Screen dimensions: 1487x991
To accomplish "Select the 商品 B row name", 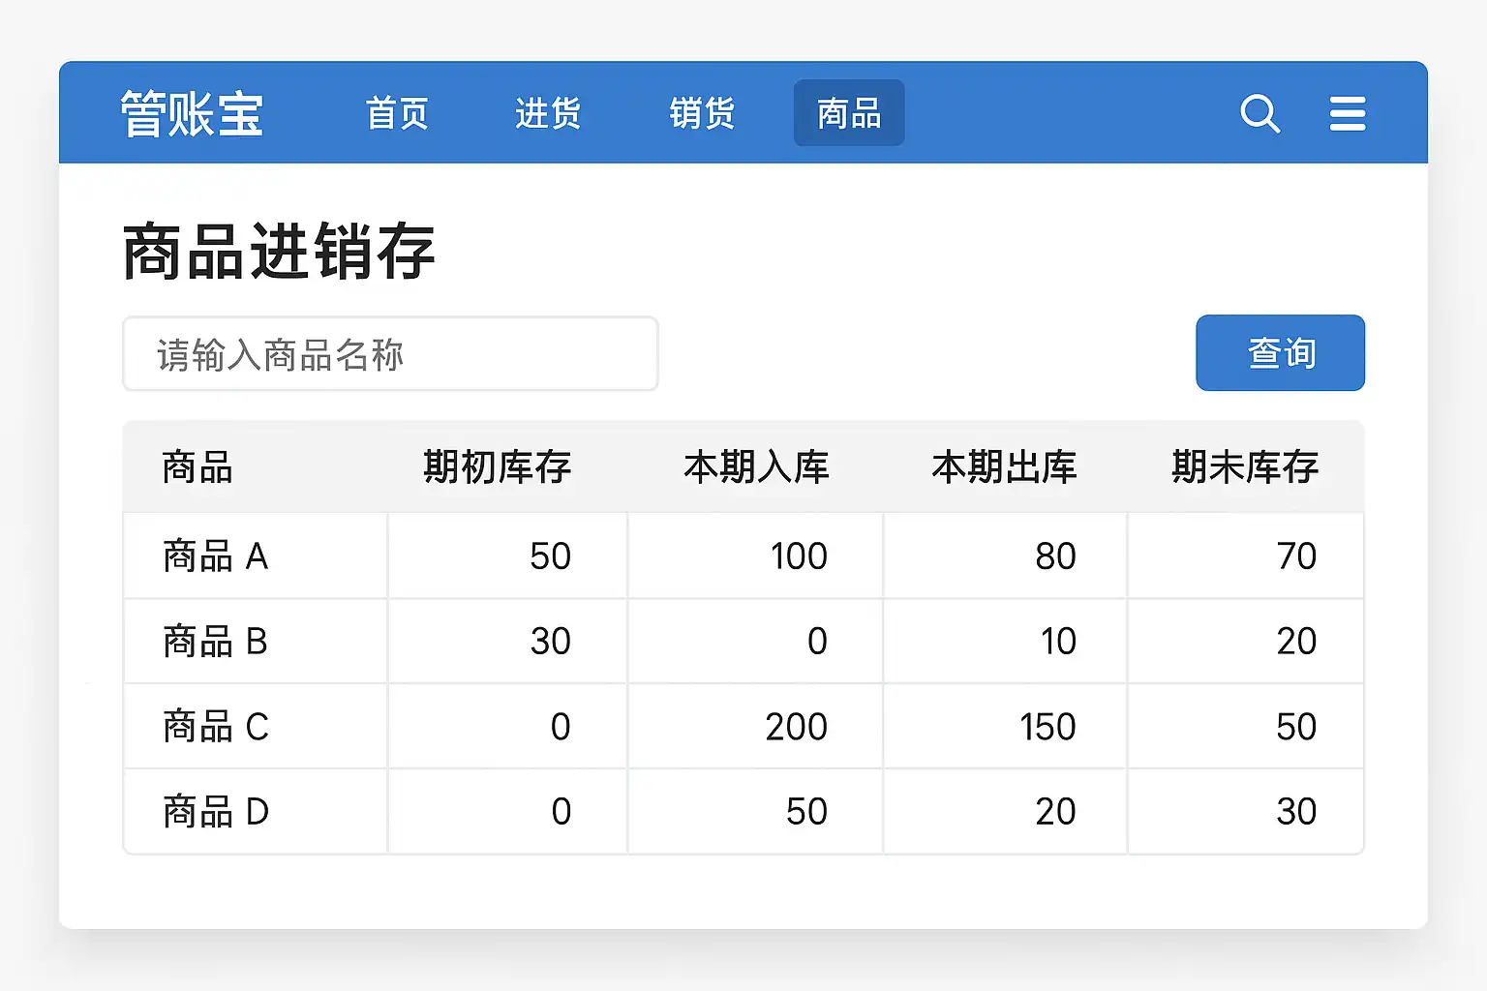I will point(215,642).
